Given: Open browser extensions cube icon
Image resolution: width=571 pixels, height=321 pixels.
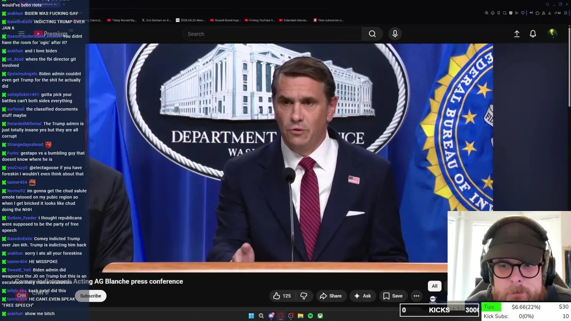Looking at the screenshot, I should (538, 13).
